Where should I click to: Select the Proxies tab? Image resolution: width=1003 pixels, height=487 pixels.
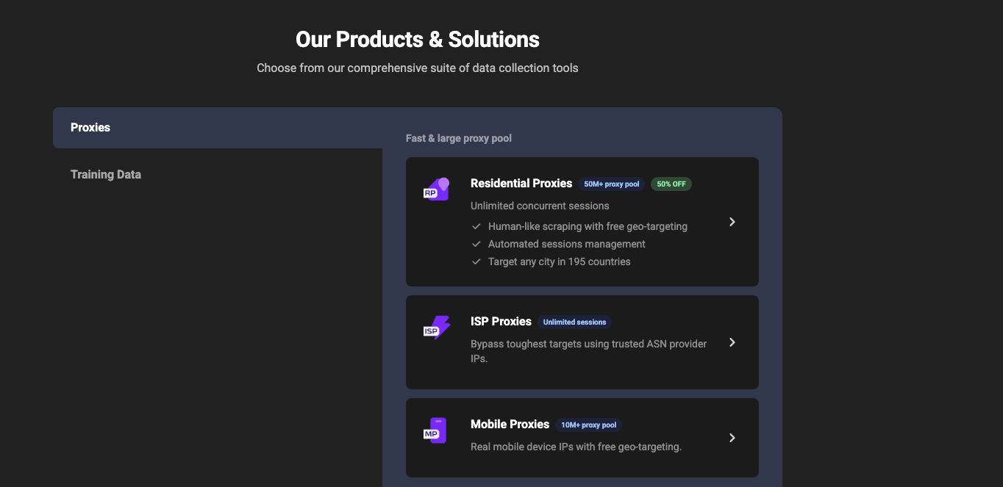[x=90, y=128]
